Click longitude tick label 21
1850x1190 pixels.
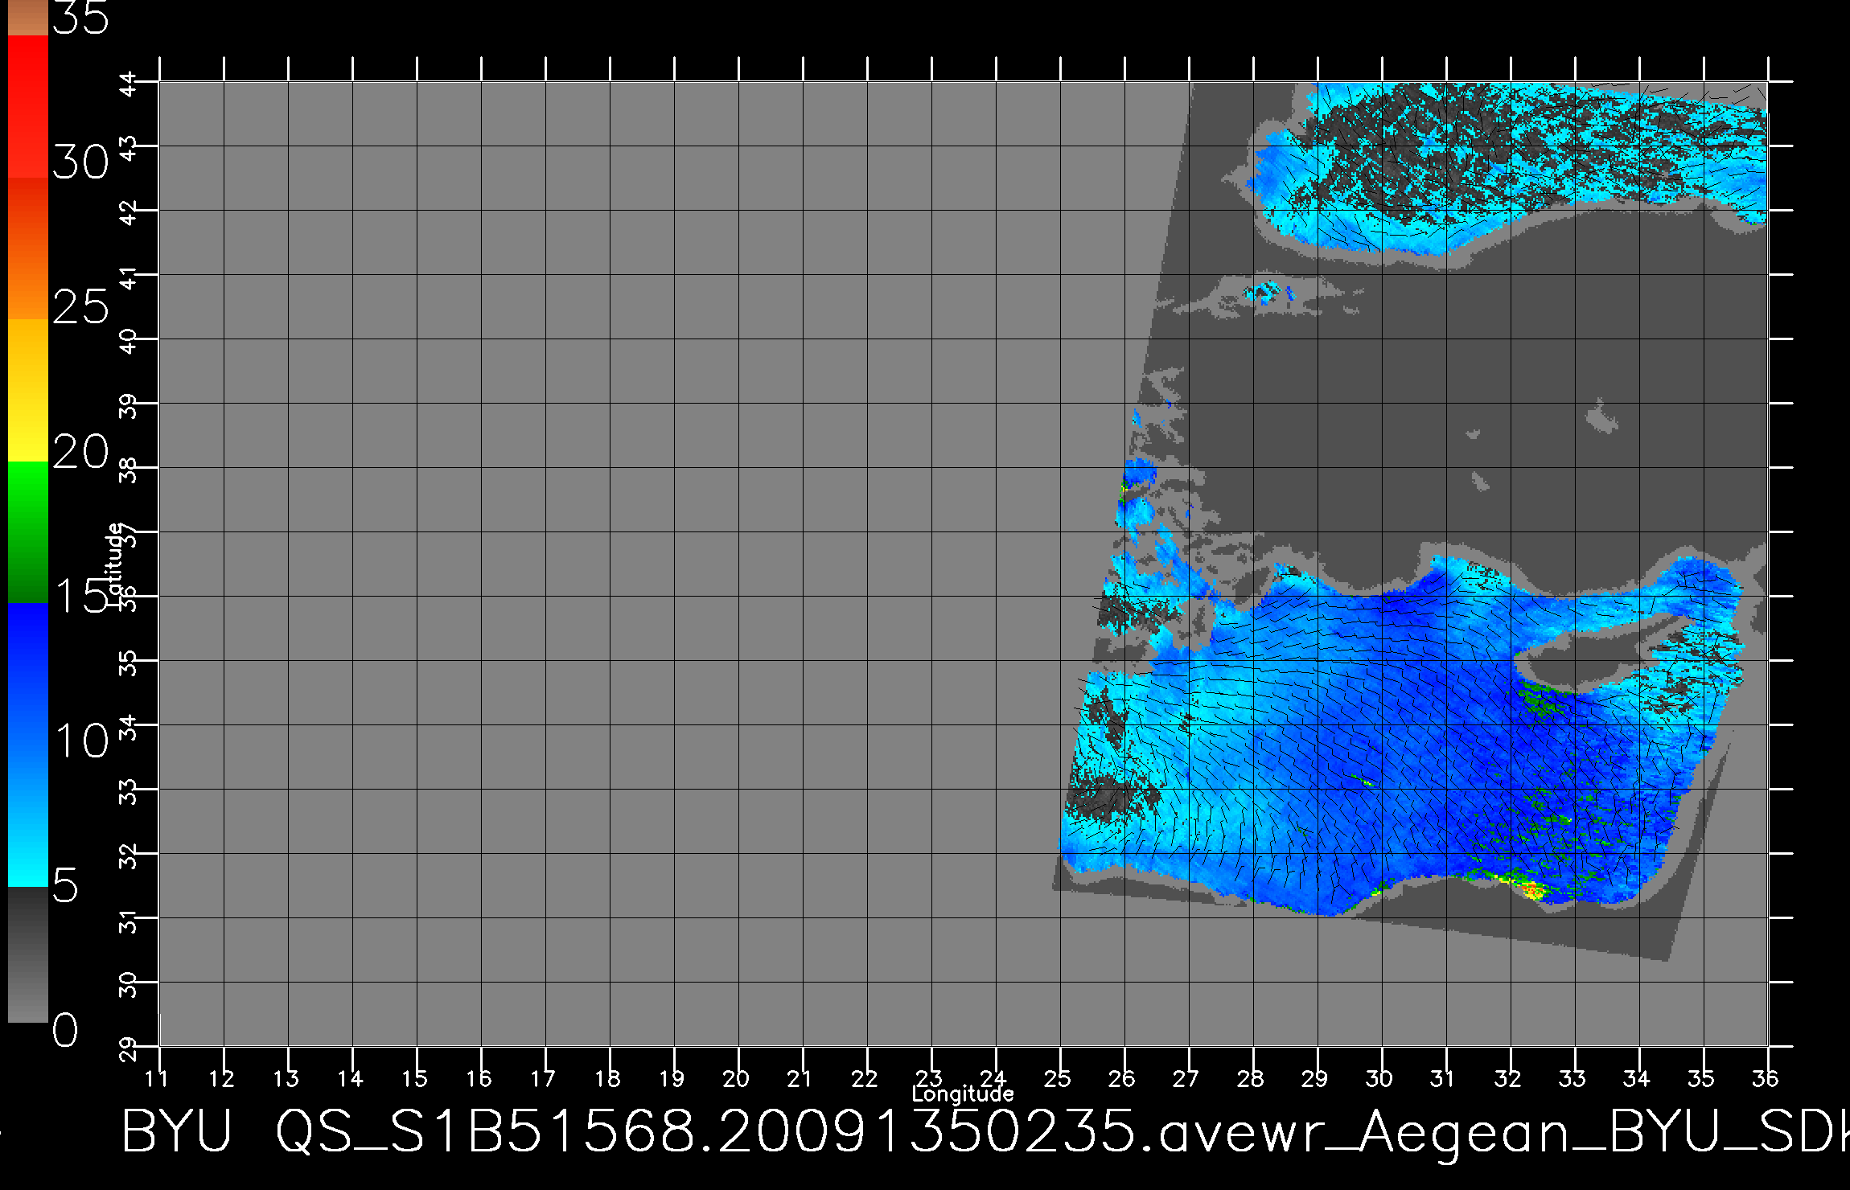pyautogui.click(x=800, y=1078)
